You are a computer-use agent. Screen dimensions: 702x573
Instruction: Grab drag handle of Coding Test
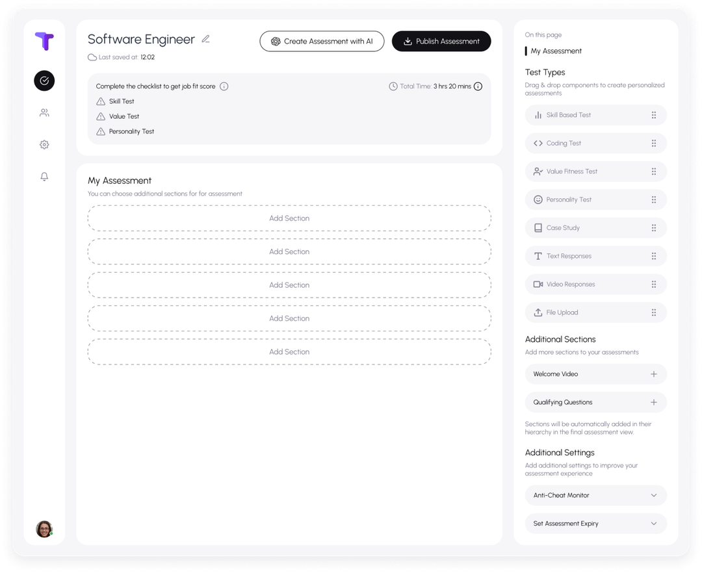654,143
